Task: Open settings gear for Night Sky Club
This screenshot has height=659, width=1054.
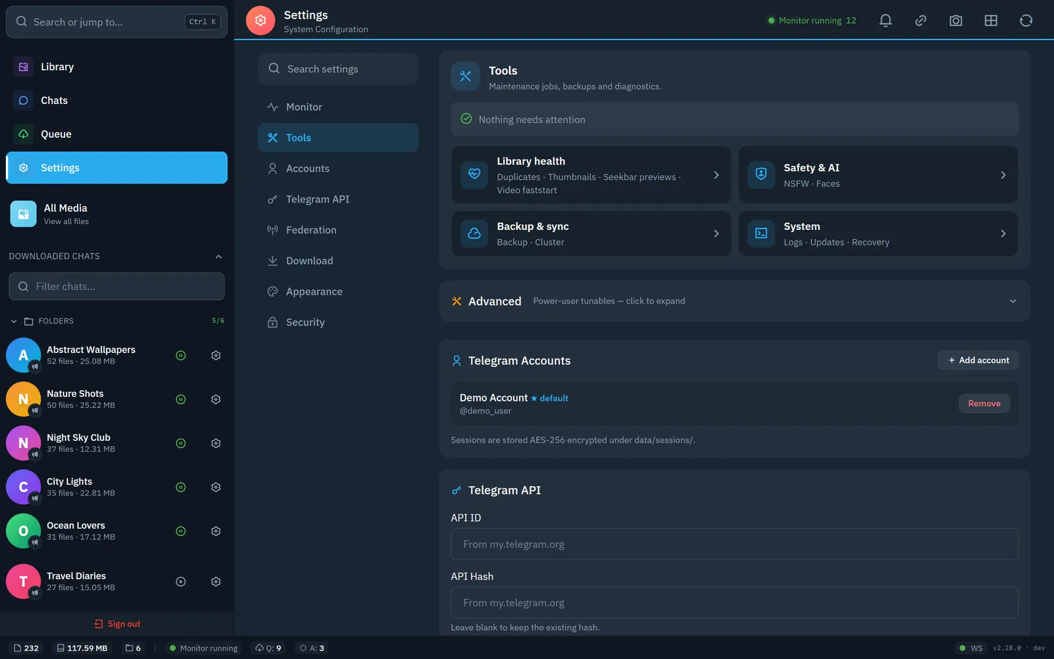Action: [215, 444]
